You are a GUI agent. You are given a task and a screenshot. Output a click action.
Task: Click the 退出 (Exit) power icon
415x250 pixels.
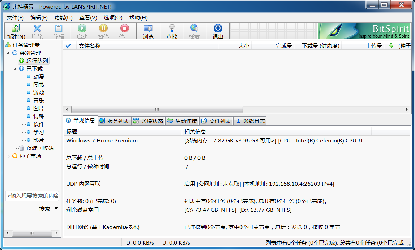(218, 28)
